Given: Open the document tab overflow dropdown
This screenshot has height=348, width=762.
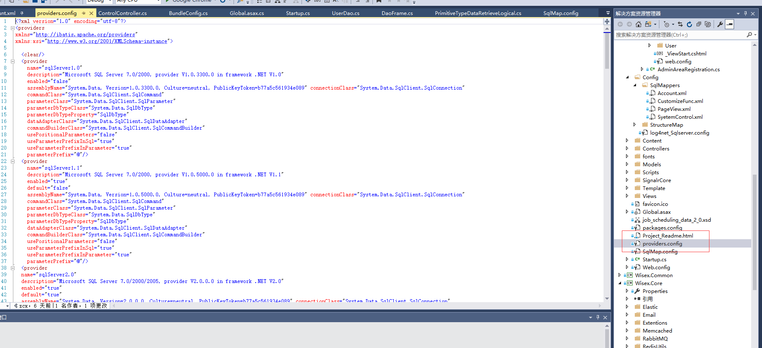Looking at the screenshot, I should pos(608,13).
